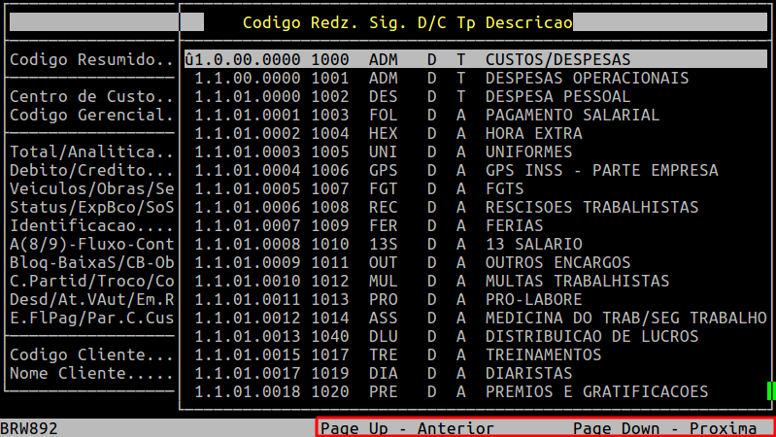Click the green scroll indicator at list bottom
776x437 pixels.
[x=770, y=390]
